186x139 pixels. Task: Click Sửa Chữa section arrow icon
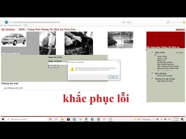coord(152,52)
